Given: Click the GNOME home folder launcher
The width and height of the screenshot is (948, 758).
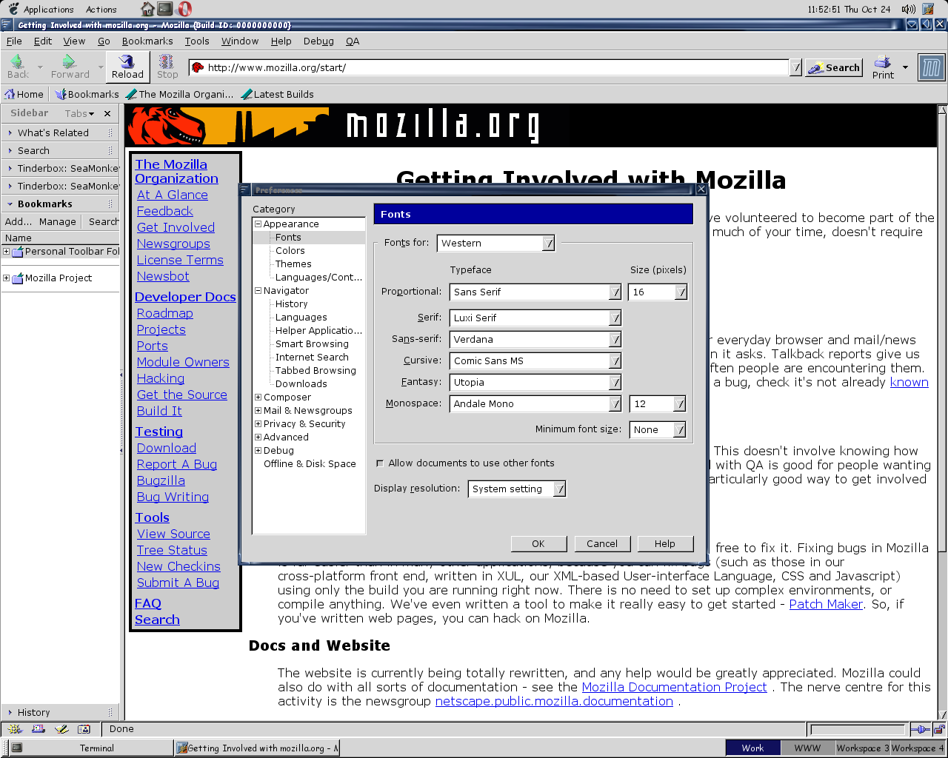Looking at the screenshot, I should (147, 9).
